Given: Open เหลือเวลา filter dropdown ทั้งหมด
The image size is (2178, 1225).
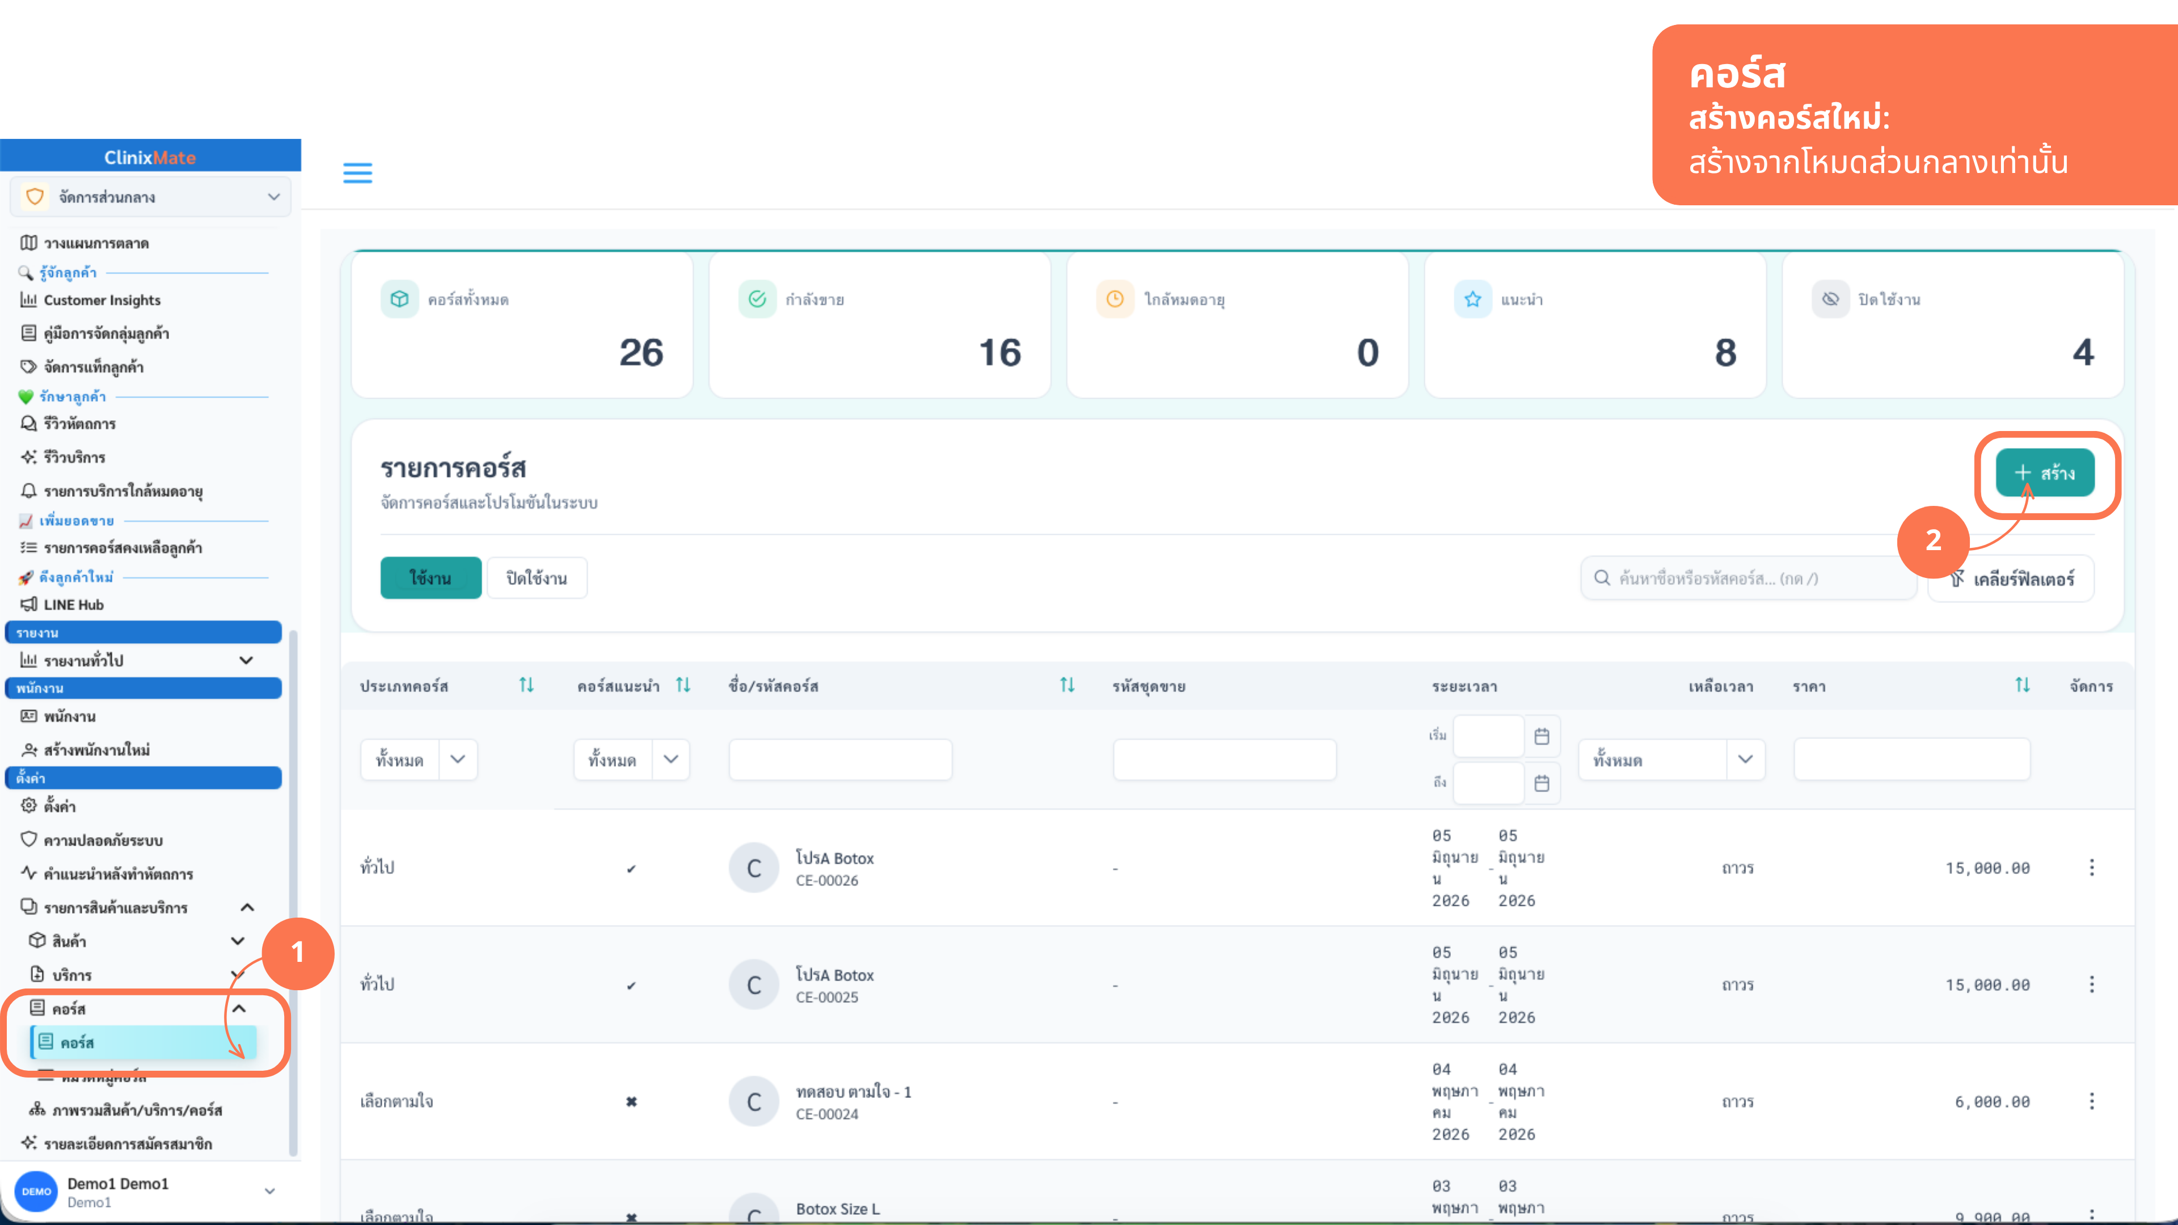Looking at the screenshot, I should coord(1672,760).
